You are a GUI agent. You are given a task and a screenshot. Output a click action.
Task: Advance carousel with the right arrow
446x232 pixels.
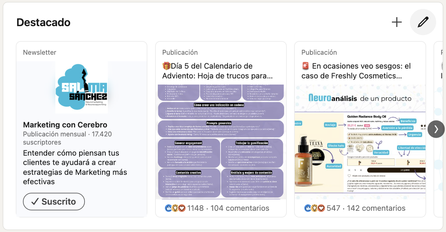point(436,129)
